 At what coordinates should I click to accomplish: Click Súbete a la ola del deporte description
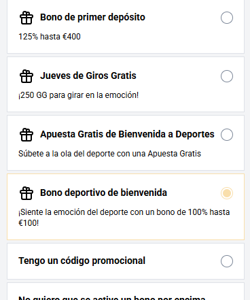[x=109, y=154]
